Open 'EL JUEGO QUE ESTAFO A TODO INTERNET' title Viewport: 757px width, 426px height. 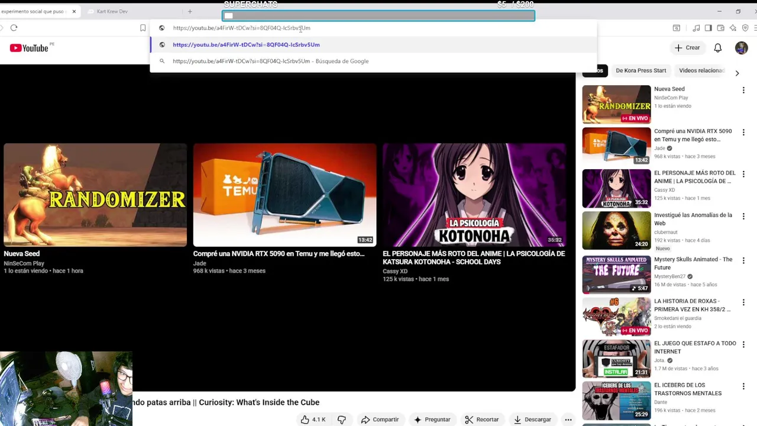click(695, 347)
